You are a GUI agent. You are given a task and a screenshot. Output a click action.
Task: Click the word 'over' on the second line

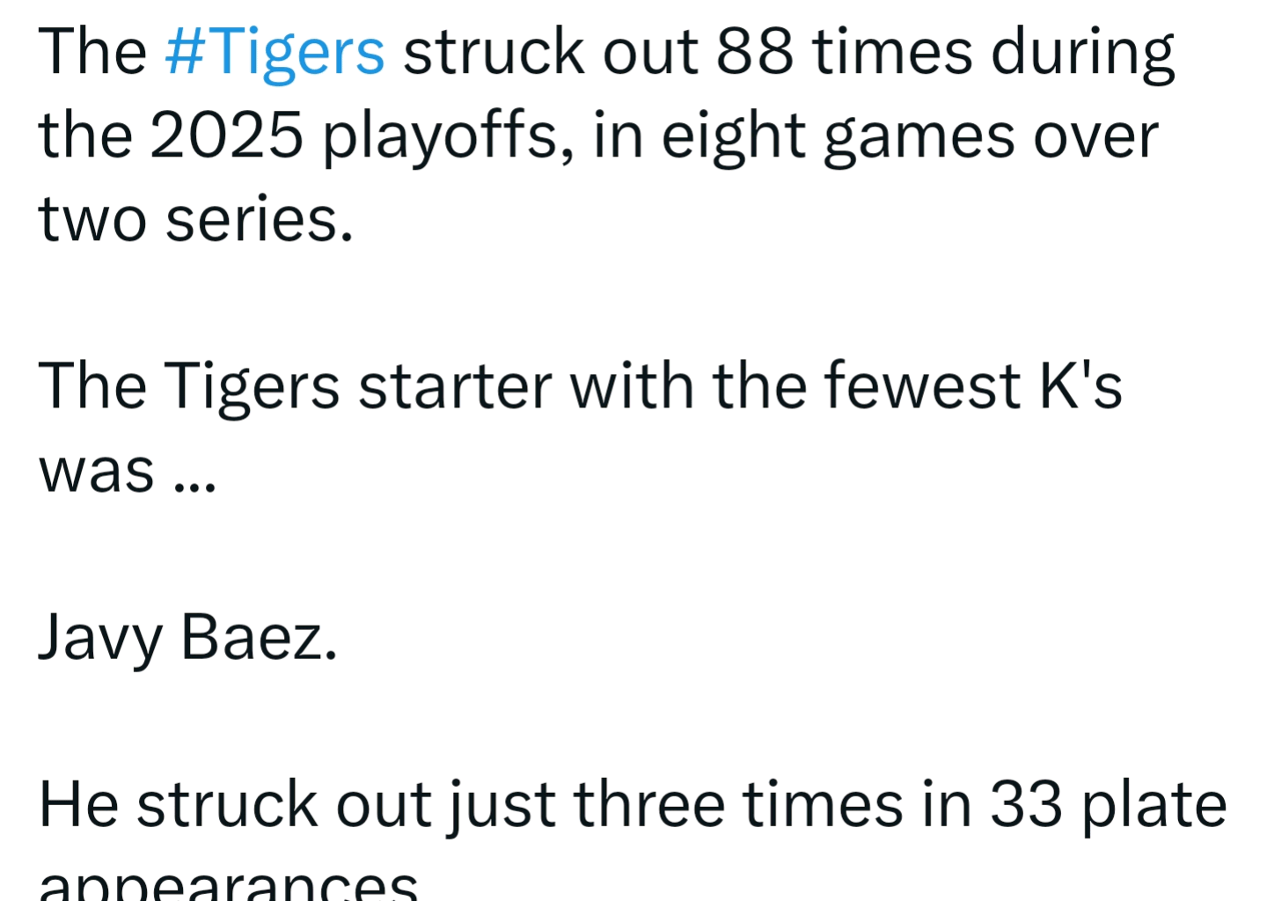pyautogui.click(x=1095, y=136)
